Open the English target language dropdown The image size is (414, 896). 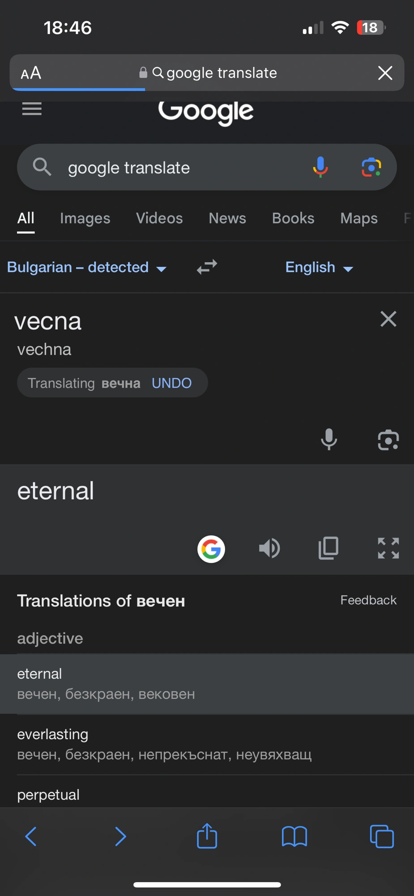(x=319, y=267)
